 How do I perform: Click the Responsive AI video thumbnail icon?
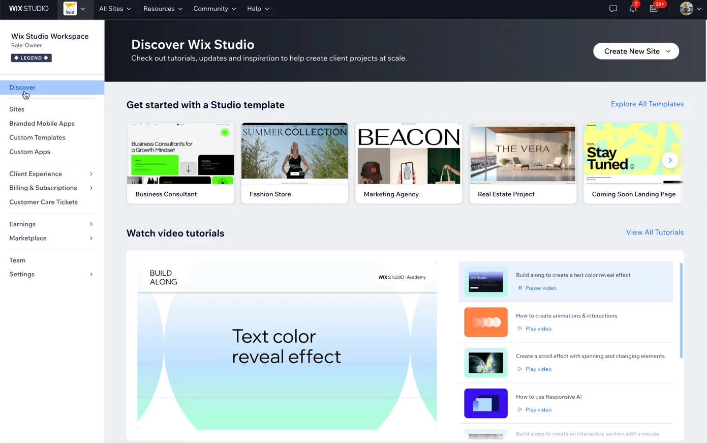(x=485, y=403)
